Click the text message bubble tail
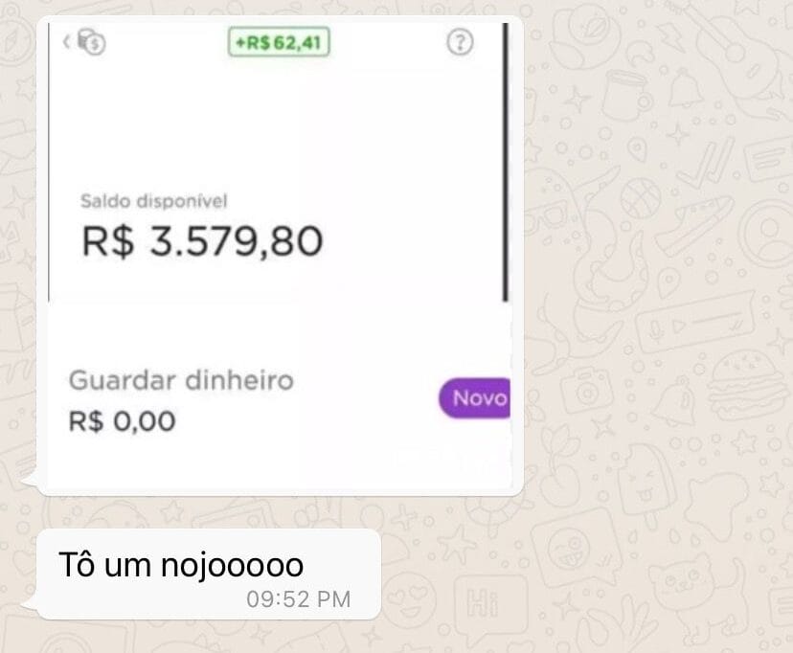The width and height of the screenshot is (793, 653). [x=30, y=603]
